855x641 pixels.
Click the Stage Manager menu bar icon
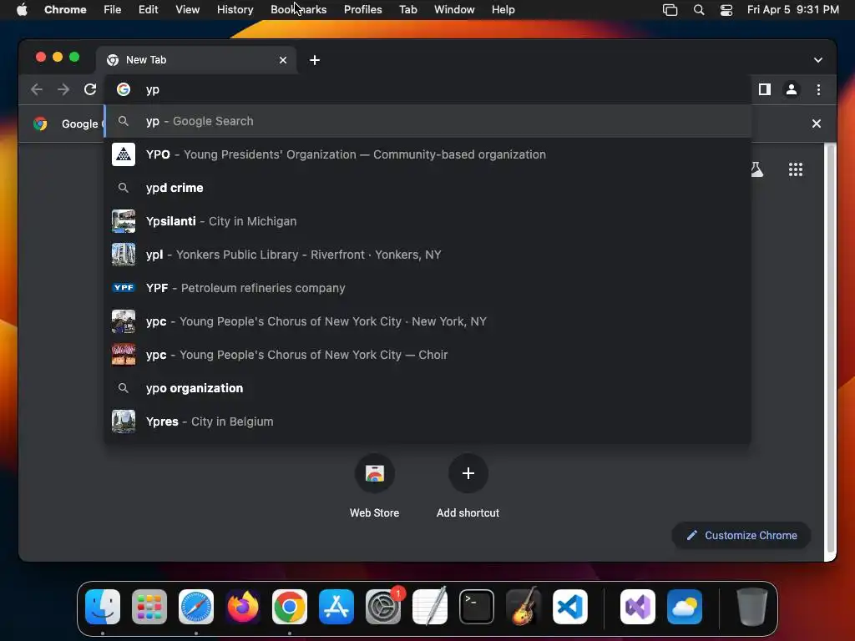point(670,10)
